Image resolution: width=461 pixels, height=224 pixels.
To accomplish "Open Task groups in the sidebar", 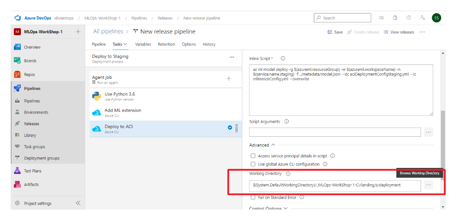I will click(x=34, y=147).
